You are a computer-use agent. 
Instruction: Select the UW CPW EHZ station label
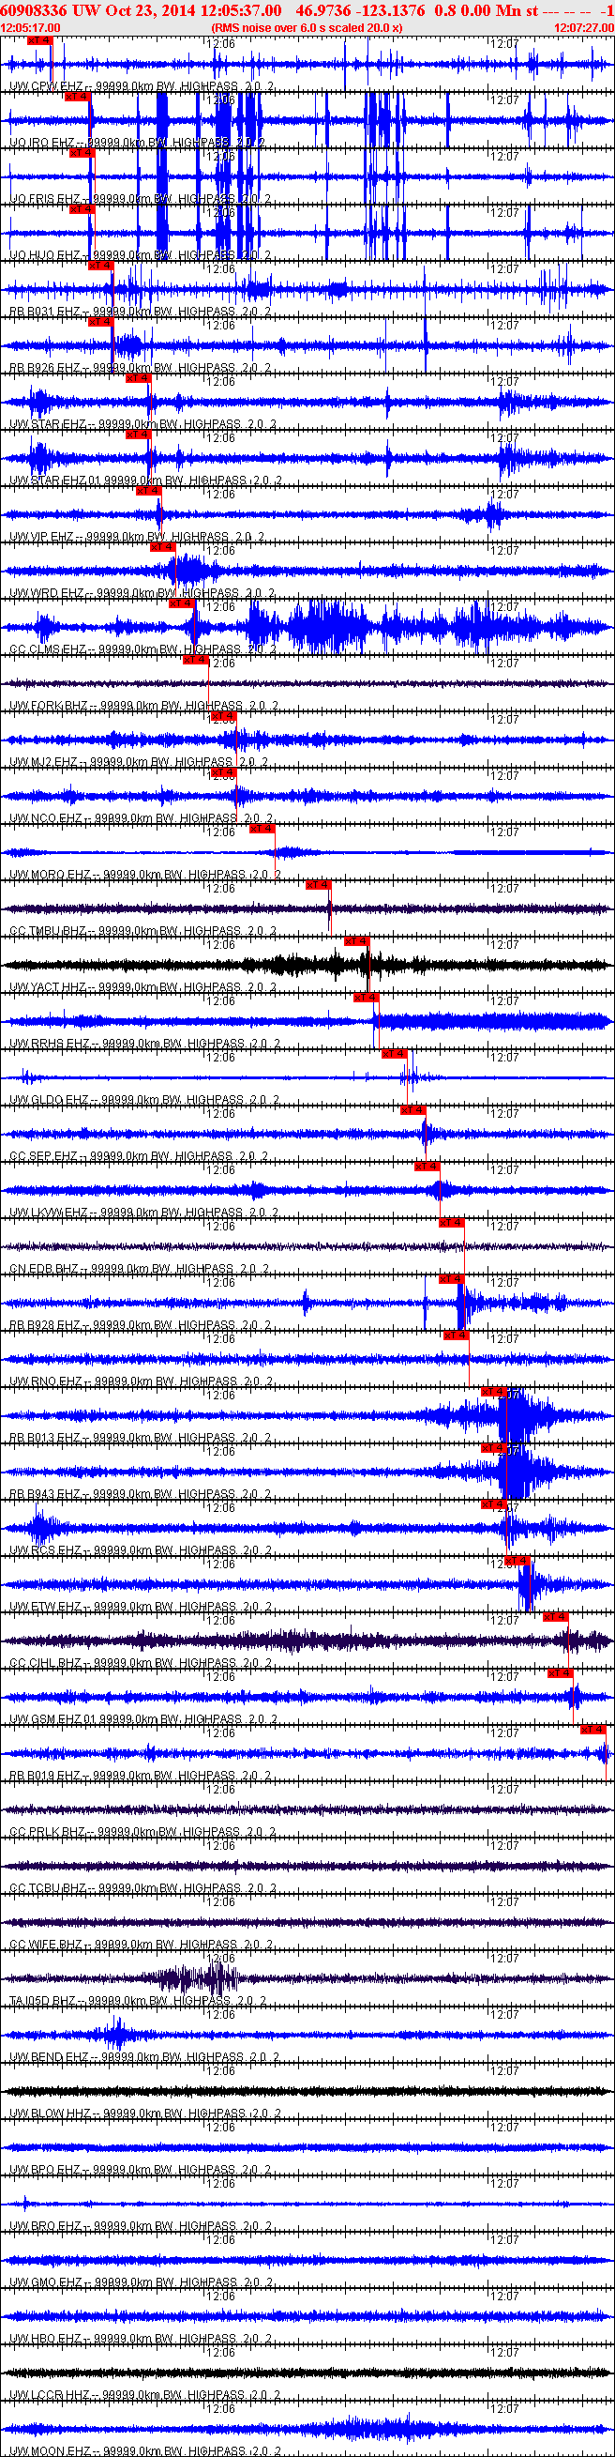click(x=142, y=86)
